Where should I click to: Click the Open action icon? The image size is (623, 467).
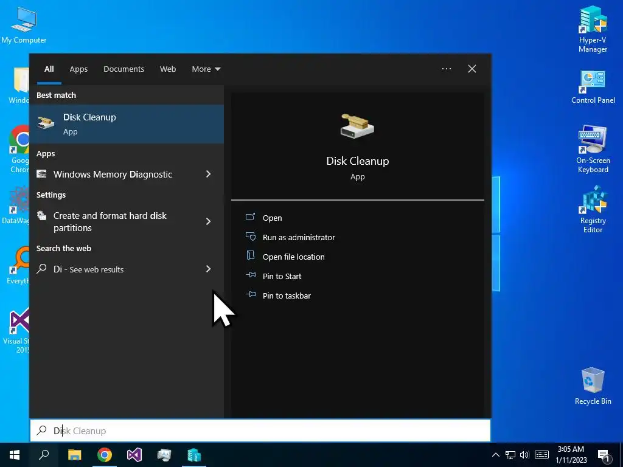tap(250, 217)
